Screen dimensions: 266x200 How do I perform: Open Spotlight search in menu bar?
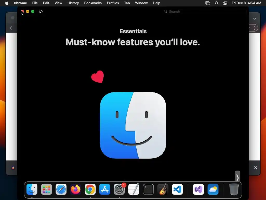217,3
